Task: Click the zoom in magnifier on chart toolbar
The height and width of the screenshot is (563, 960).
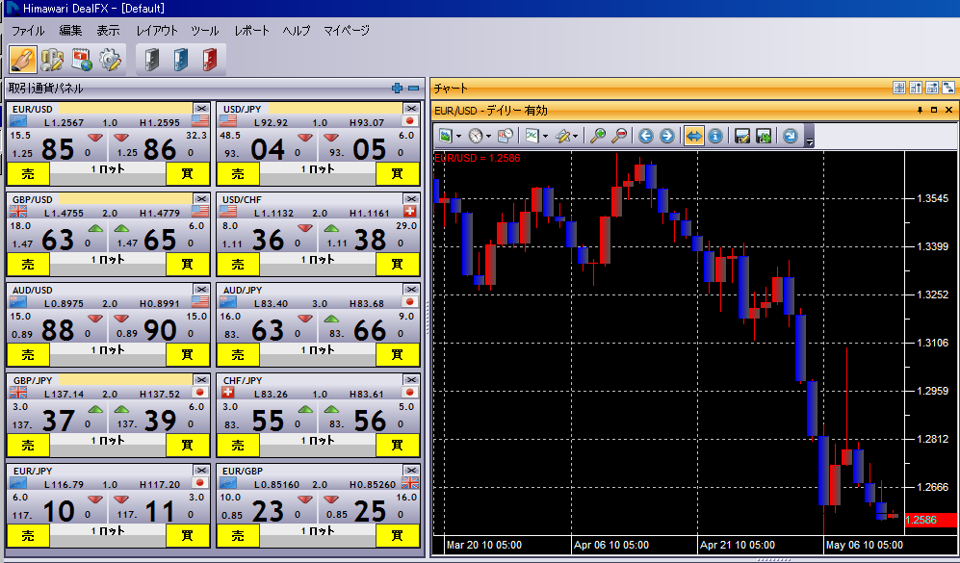Action: [x=598, y=137]
